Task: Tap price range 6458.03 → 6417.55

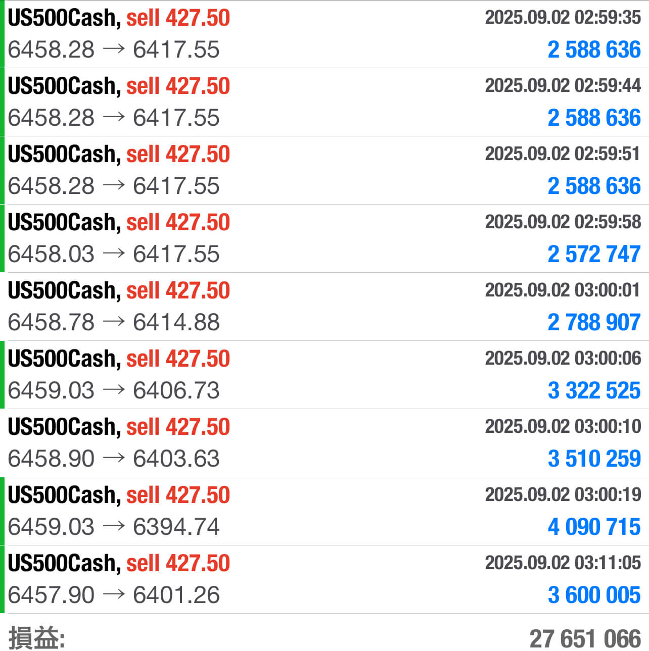Action: click(x=114, y=254)
